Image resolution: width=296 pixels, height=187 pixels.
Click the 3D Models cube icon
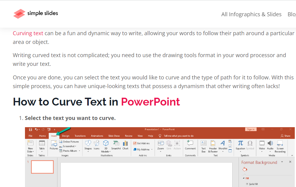point(106,143)
